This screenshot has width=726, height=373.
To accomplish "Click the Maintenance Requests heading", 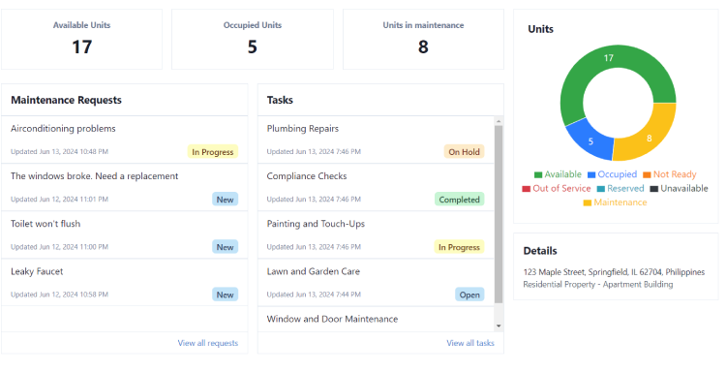I will pyautogui.click(x=66, y=100).
